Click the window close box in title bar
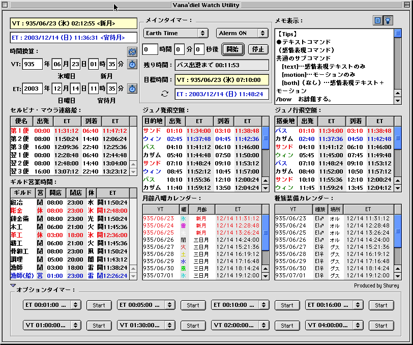This screenshot has width=413, height=345. (x=5, y=5)
